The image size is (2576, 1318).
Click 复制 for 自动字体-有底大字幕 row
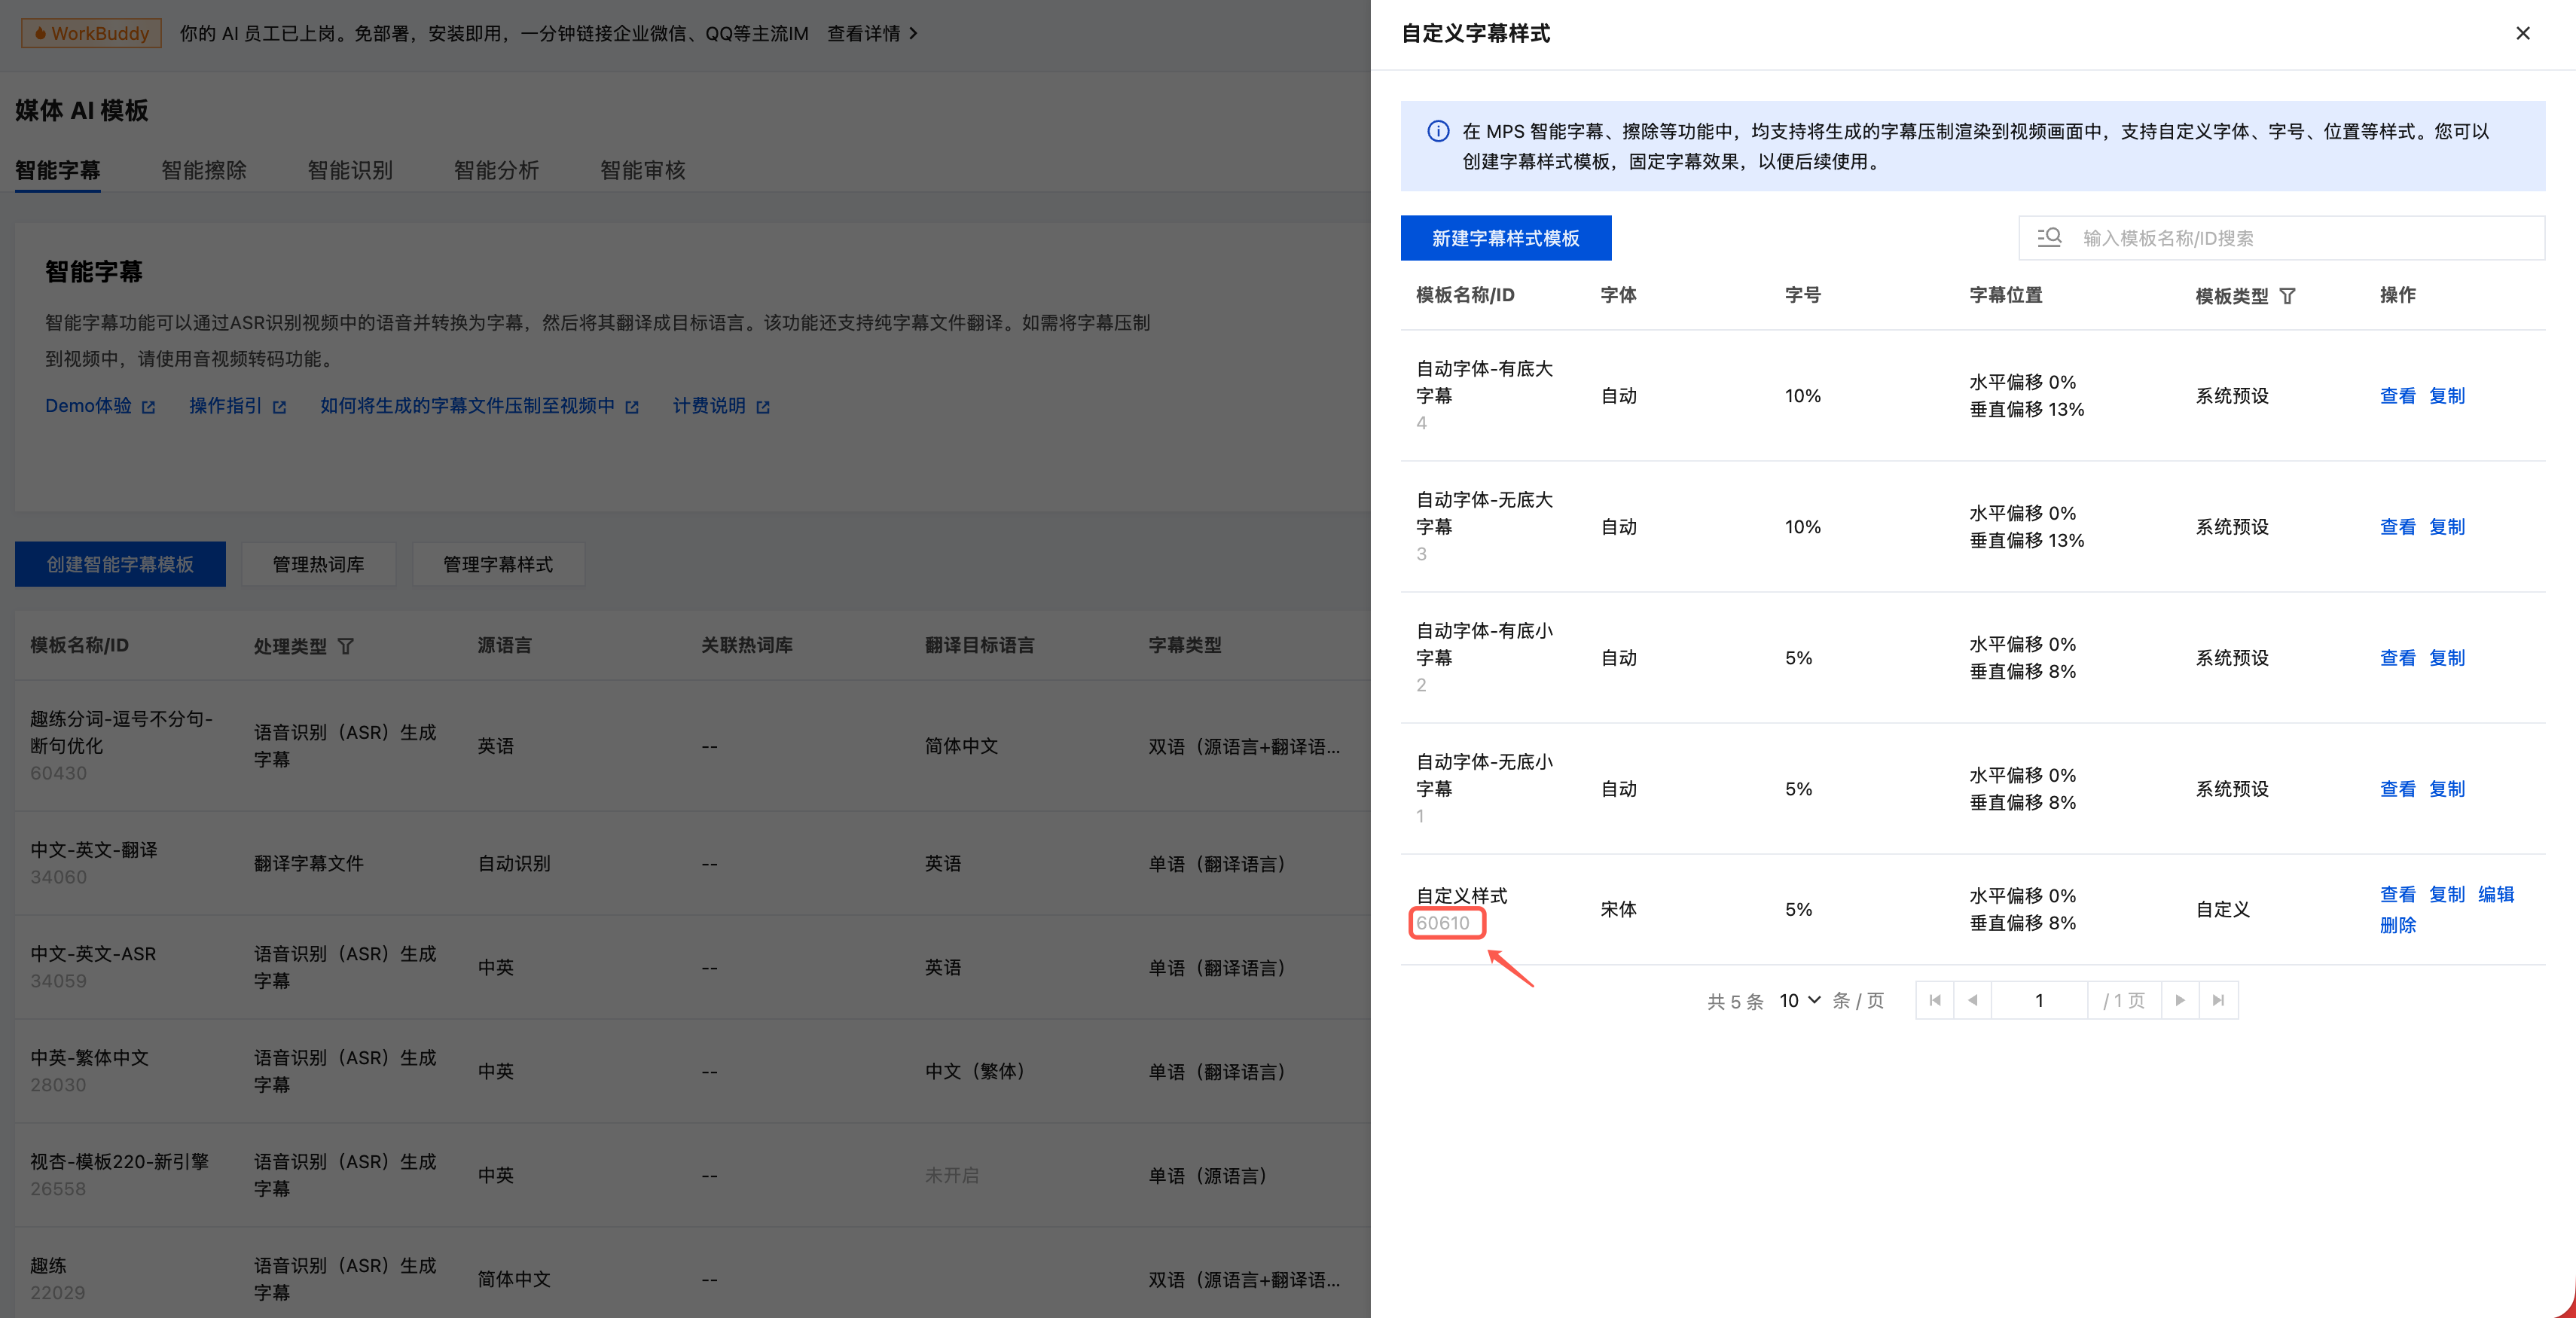(x=2446, y=396)
